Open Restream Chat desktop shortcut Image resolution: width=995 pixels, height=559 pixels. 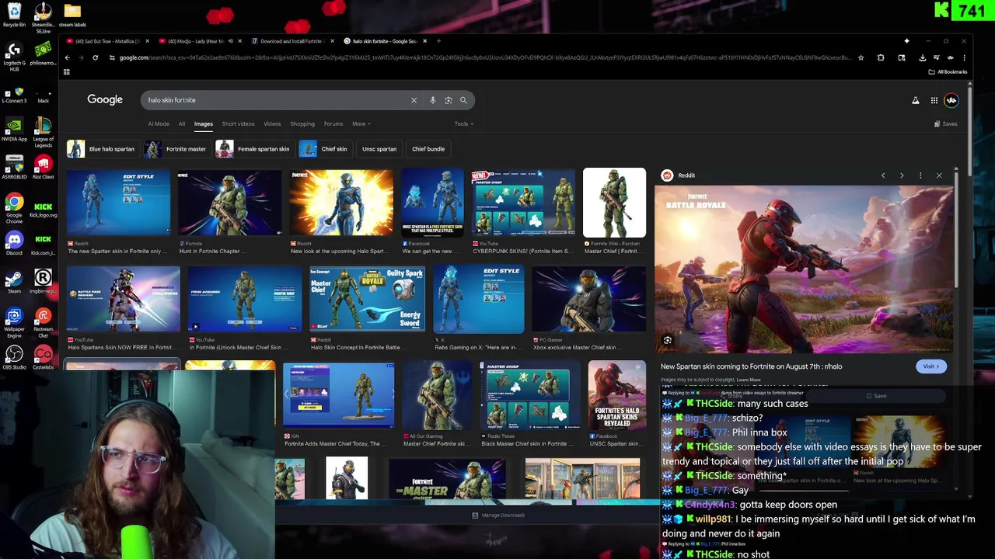[x=44, y=322]
